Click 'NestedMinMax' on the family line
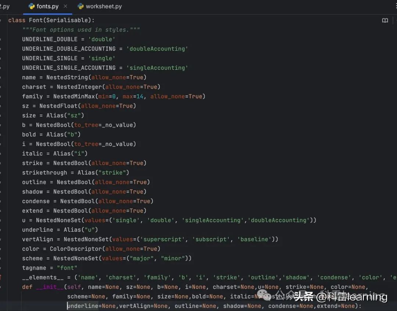The height and width of the screenshot is (311, 397). [74, 96]
